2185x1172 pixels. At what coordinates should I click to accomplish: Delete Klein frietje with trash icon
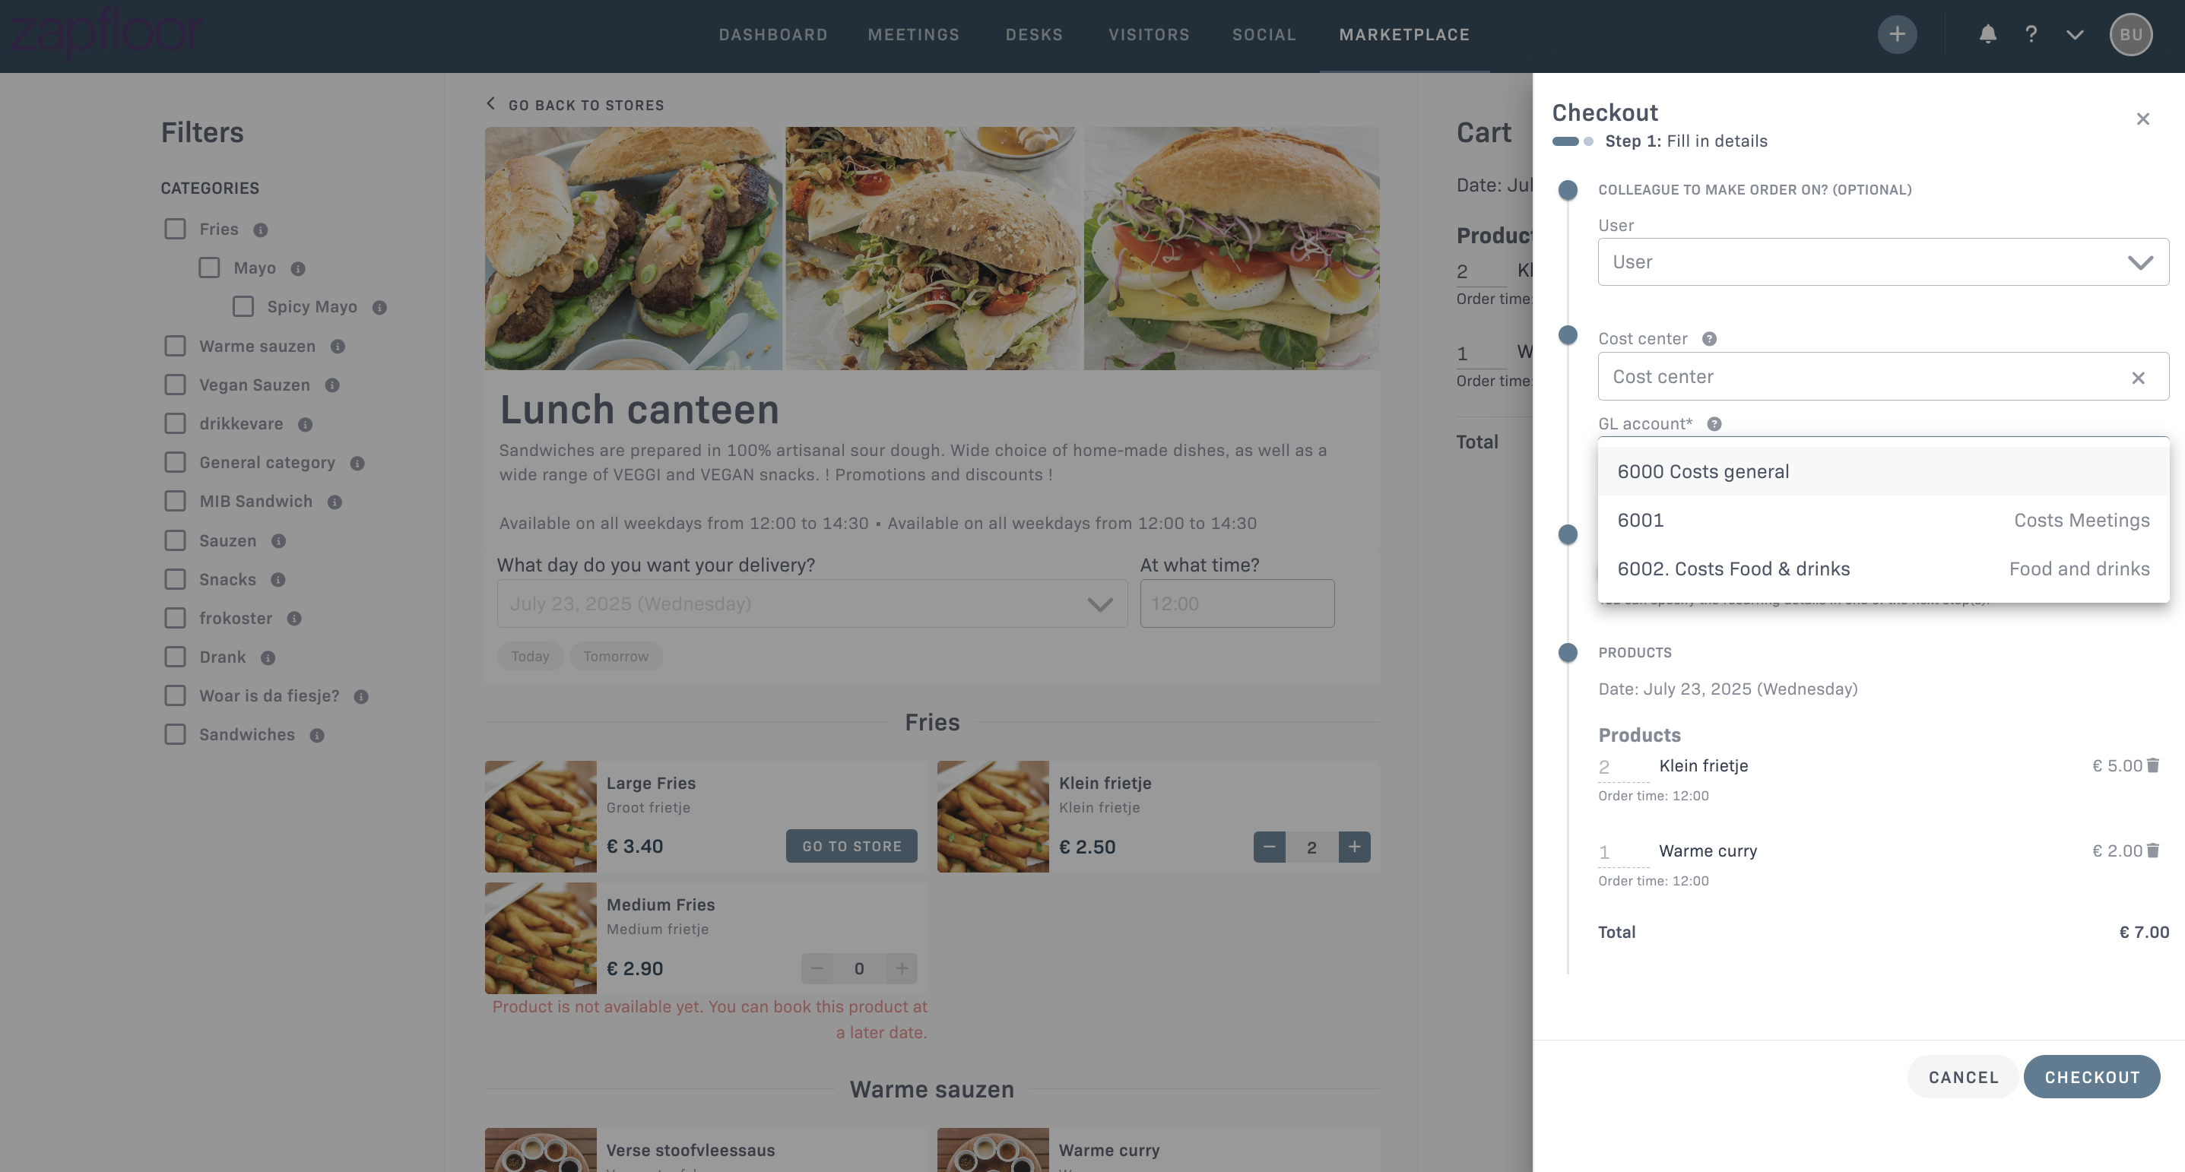tap(2153, 765)
